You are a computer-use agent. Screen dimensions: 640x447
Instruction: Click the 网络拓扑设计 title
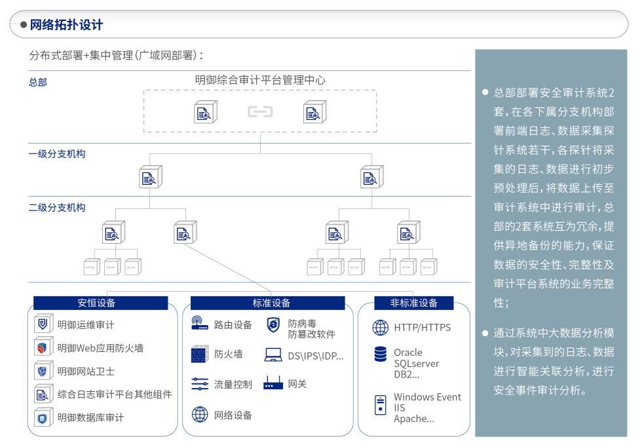point(67,25)
